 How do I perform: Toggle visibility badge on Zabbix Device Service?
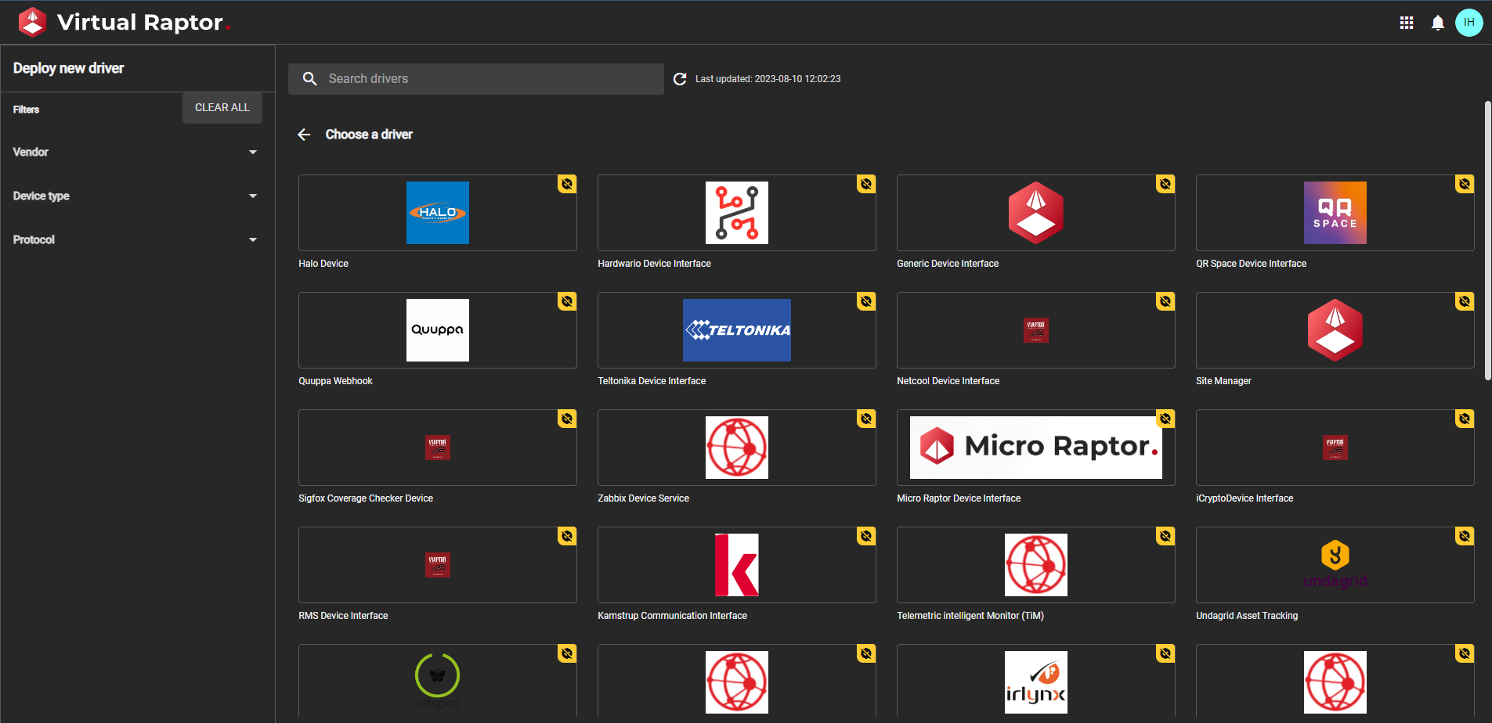click(x=865, y=419)
